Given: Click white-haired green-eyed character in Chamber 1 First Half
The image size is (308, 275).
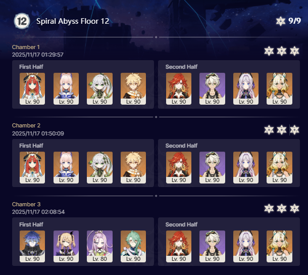Looking at the screenshot, I should [x=99, y=88].
